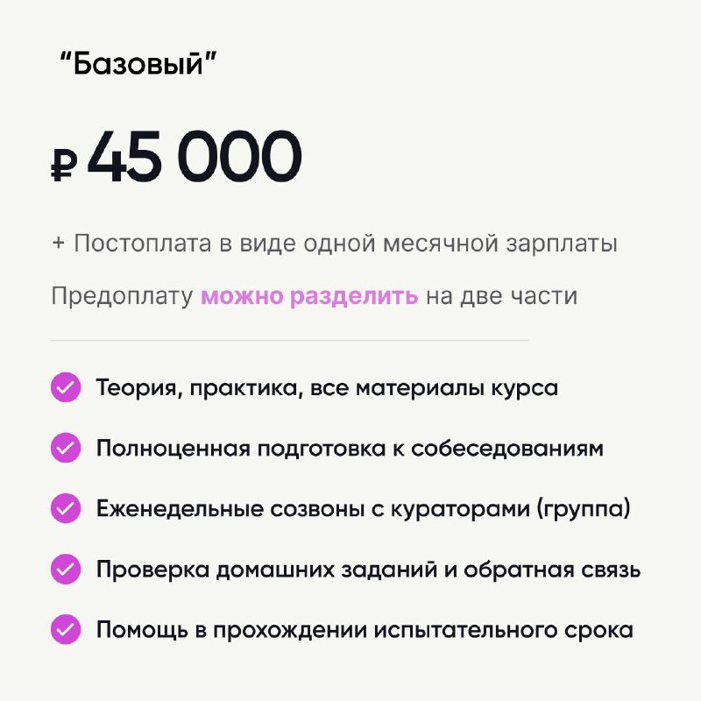Click the checkmark icon beside "Помощь в прохождении"
Image resolution: width=701 pixels, height=701 pixels.
click(66, 629)
